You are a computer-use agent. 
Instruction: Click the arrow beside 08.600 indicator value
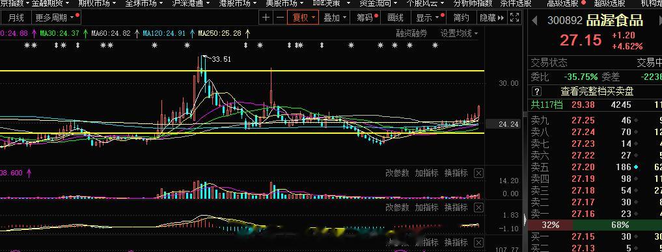[x=29, y=173]
